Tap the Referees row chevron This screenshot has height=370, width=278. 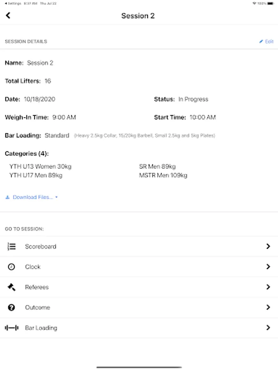click(x=268, y=287)
